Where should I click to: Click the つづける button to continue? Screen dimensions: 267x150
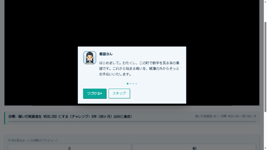[x=95, y=93]
